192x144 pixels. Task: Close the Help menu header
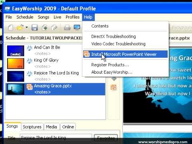coord(88,17)
